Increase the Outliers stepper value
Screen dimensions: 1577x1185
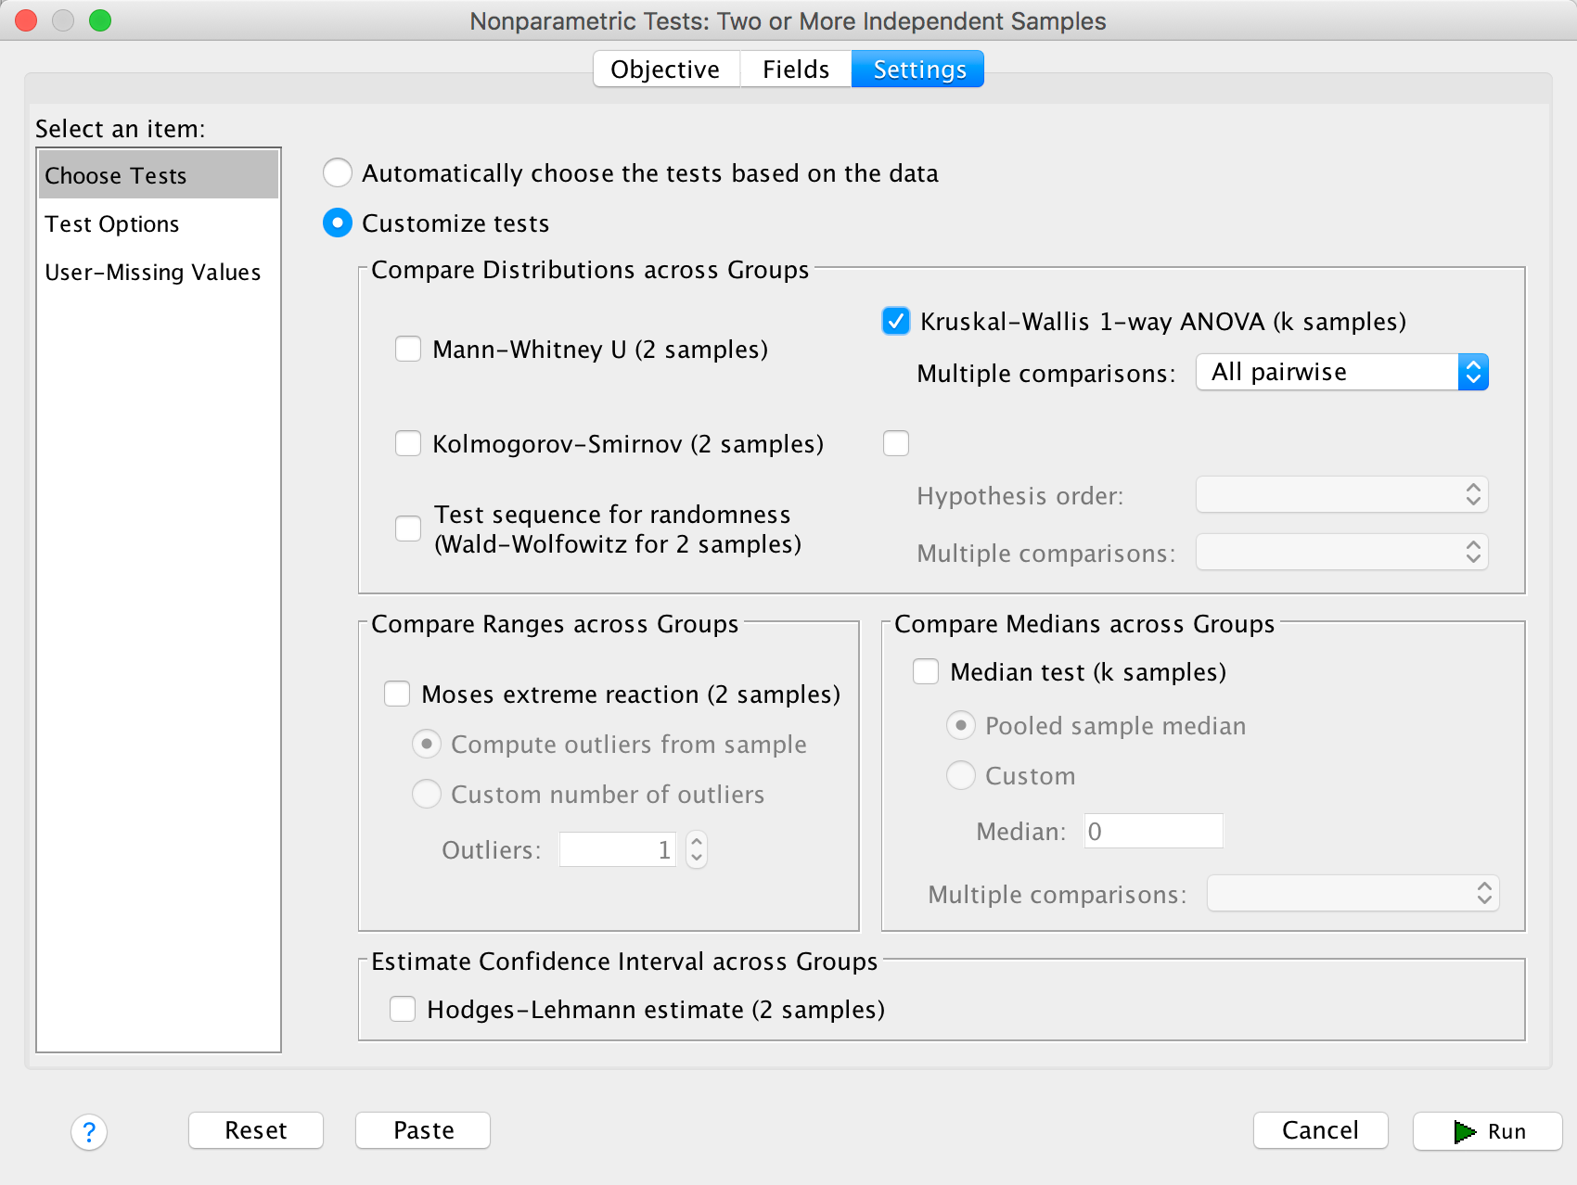(697, 840)
